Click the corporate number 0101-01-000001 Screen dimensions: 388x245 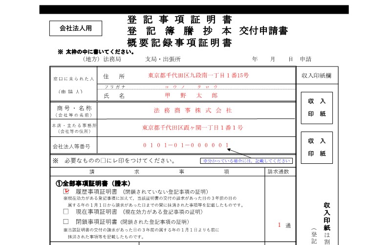[186, 145]
